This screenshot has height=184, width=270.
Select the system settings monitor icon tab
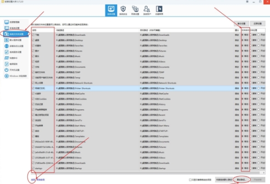click(x=111, y=11)
